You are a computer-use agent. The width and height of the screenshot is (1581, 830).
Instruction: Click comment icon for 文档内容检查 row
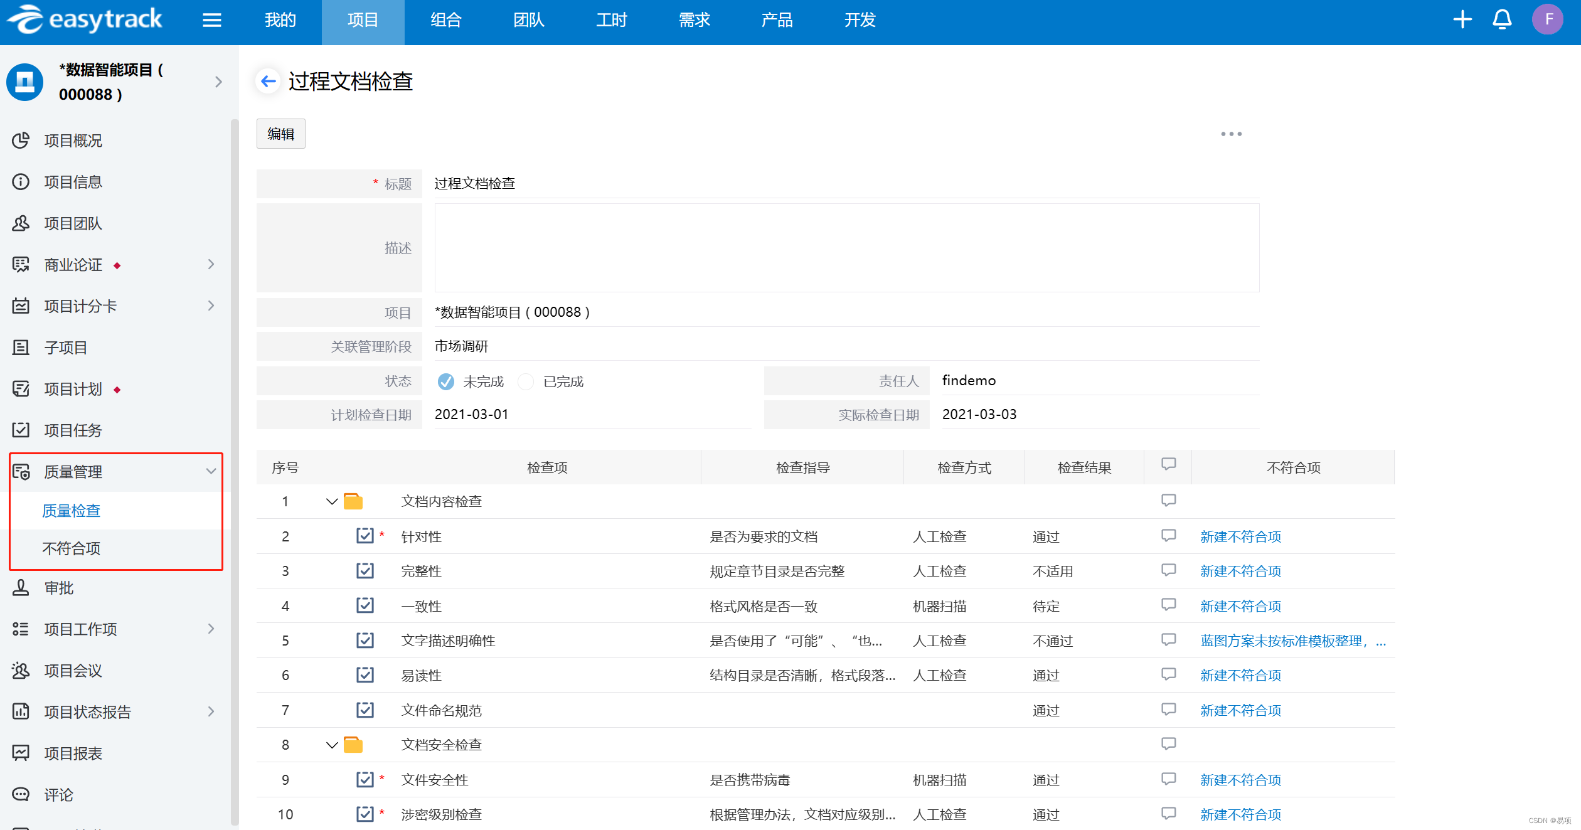click(x=1168, y=501)
